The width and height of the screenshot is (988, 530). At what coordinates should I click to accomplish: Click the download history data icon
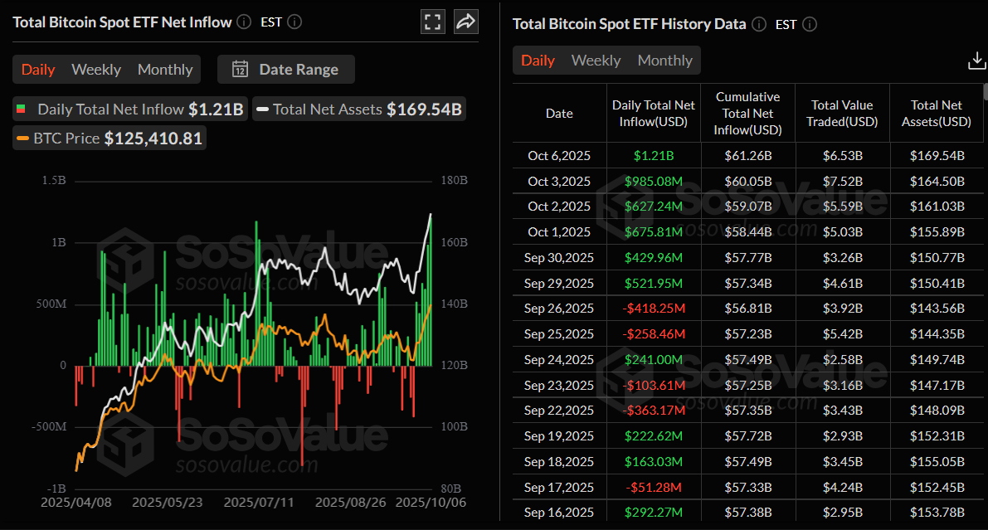pos(976,61)
